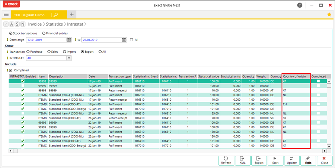This screenshot has height=168, width=335.
Task: Click CH country of origin cell
Action: click(296, 104)
